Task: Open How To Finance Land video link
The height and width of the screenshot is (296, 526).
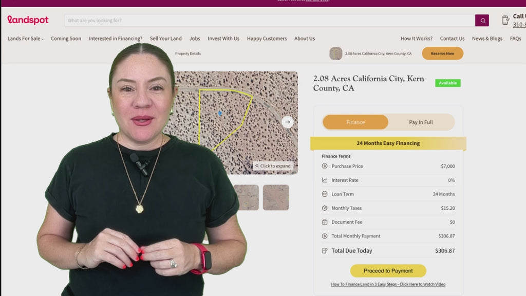Action: point(388,284)
